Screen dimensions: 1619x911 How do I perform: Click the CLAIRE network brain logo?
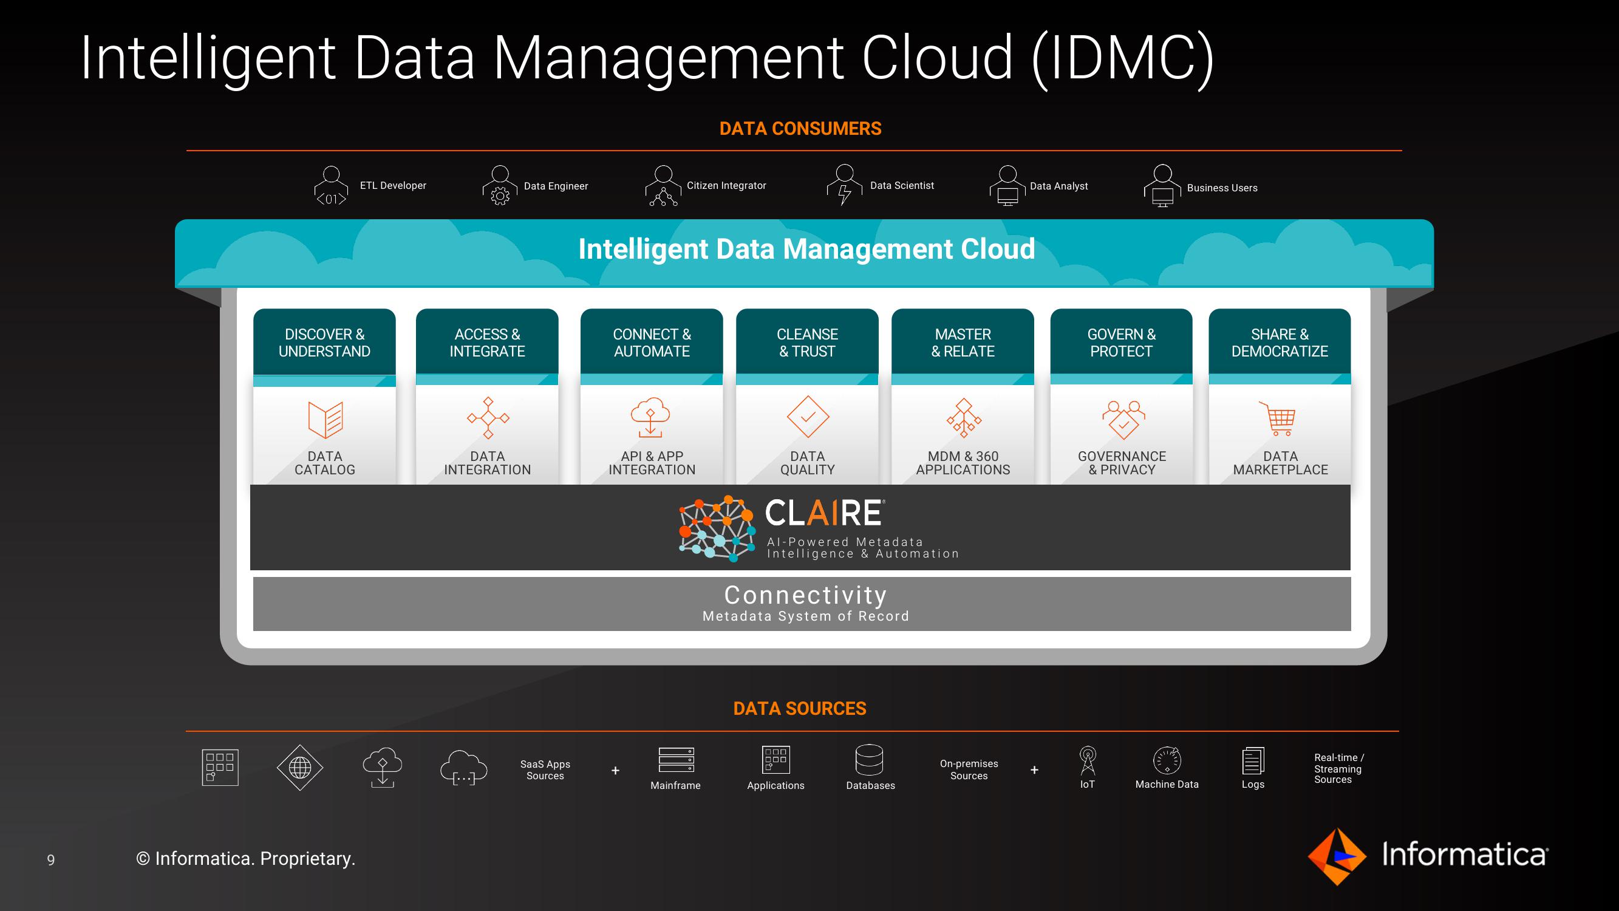click(717, 528)
